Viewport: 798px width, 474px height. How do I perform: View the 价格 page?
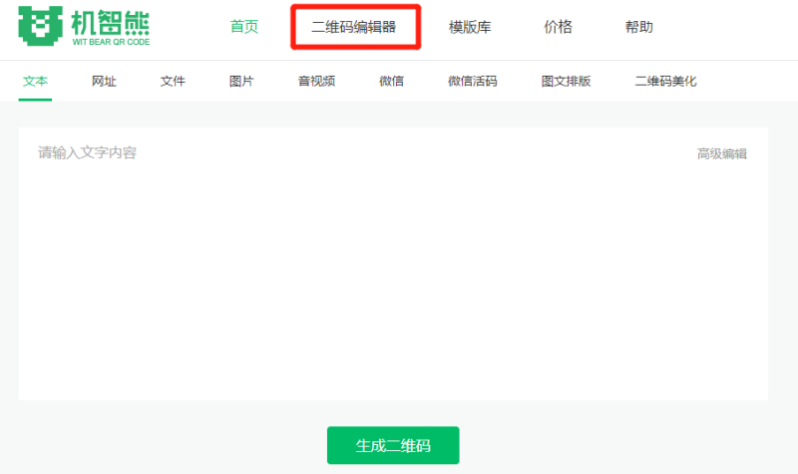tap(558, 27)
